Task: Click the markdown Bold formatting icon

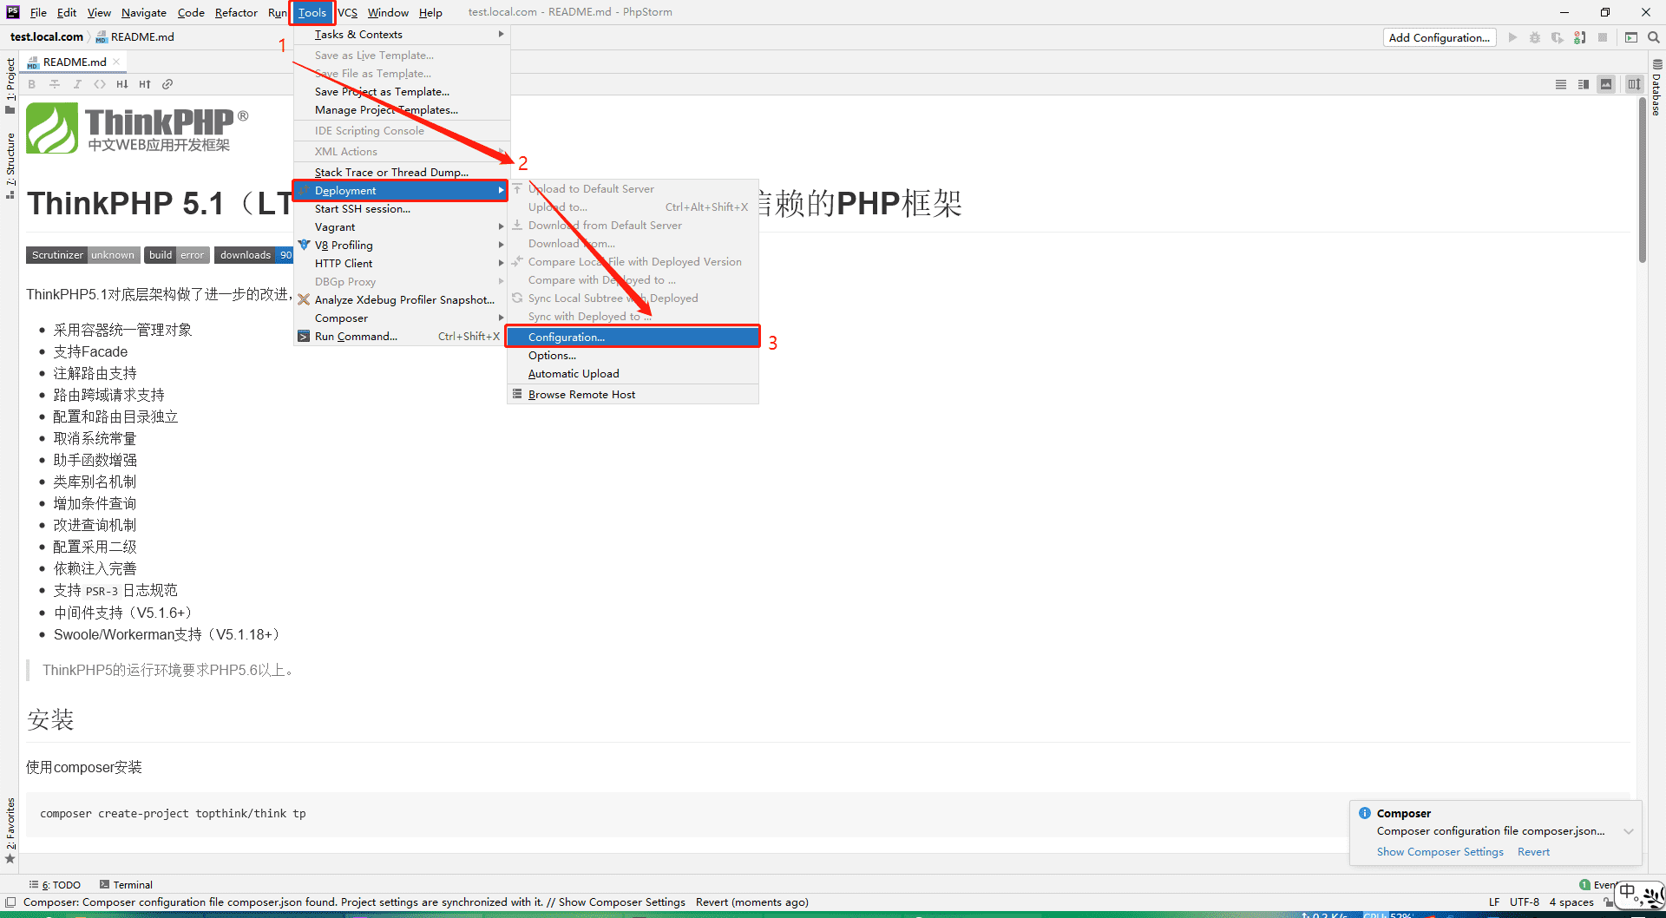Action: [x=32, y=84]
